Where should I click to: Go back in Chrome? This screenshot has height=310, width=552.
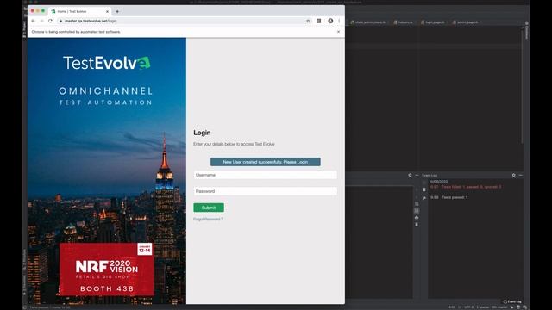pyautogui.click(x=33, y=21)
